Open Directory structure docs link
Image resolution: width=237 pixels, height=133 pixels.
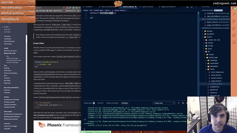click(x=10, y=51)
